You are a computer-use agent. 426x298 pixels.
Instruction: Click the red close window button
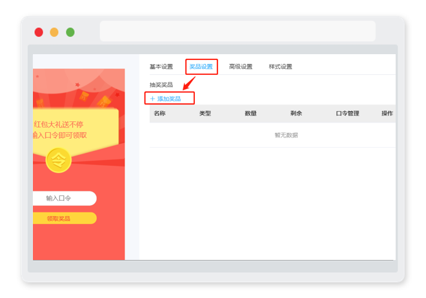click(x=39, y=32)
